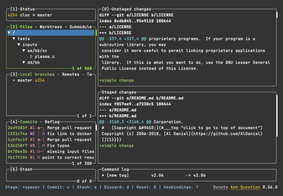Click the diff --git a/LICENSE b/LICENSE line
The image size is (283, 196).
tap(136, 15)
